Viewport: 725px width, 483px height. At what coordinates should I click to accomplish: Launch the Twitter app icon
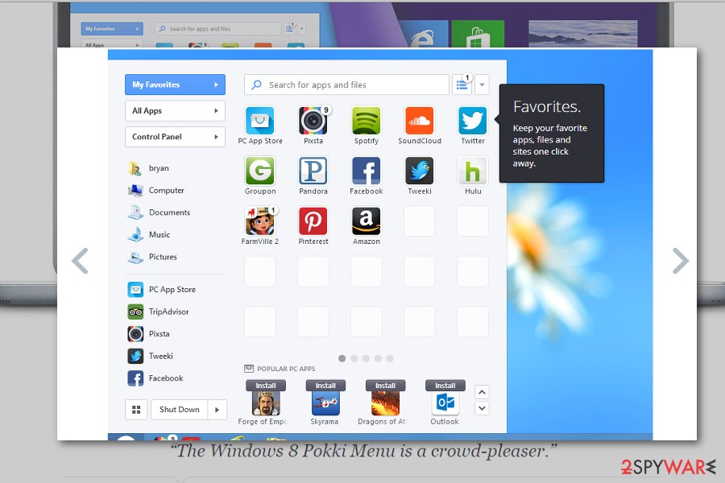473,121
